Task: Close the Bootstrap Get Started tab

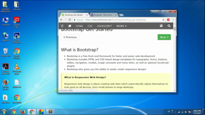Action: [87, 15]
